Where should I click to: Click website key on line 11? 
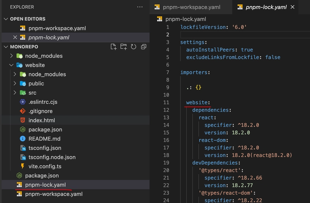tap(197, 102)
